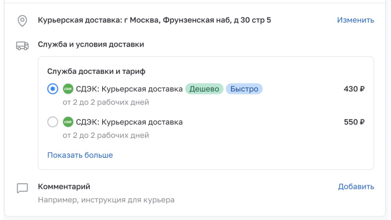Viewport: 391px width, 220px height.
Task: Click the green "Дешево" badge
Action: click(204, 89)
